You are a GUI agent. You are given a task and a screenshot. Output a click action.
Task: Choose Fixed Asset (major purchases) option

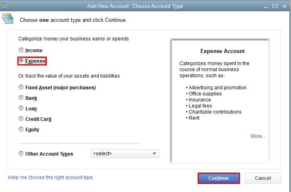(x=21, y=88)
